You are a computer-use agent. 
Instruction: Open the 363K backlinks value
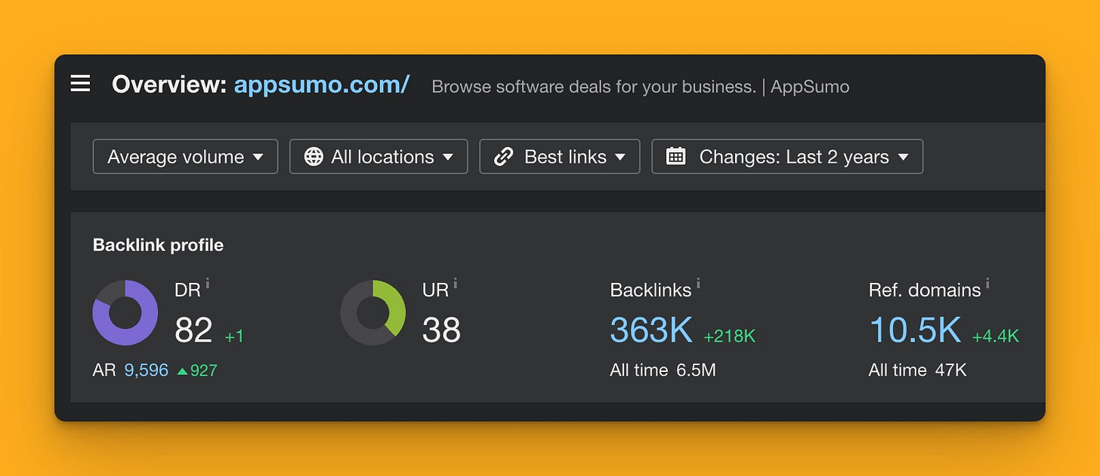pyautogui.click(x=651, y=330)
